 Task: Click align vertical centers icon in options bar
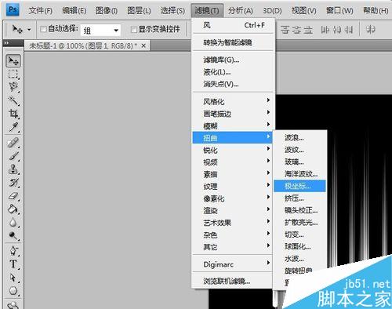coord(296,30)
